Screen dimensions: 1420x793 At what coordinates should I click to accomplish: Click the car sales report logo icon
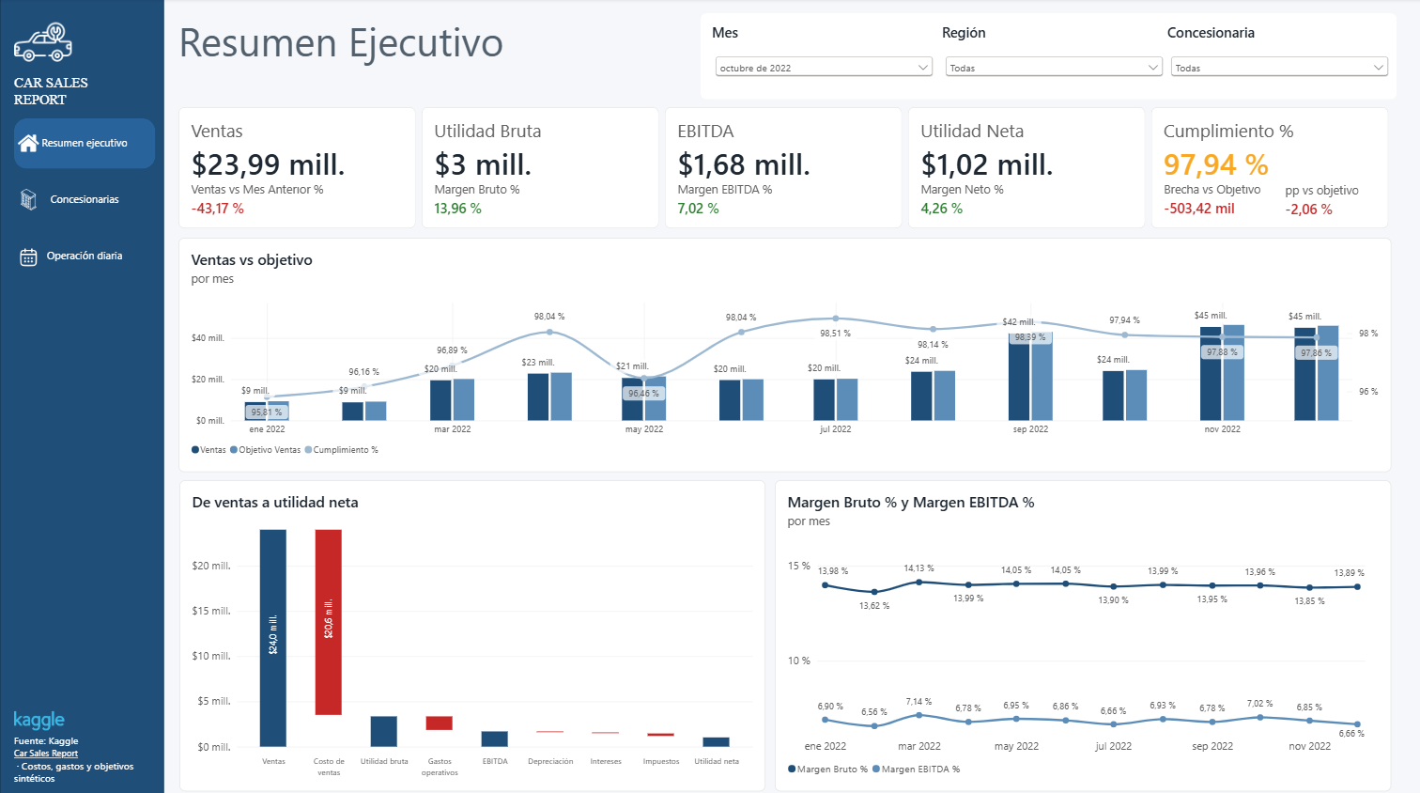(x=43, y=42)
